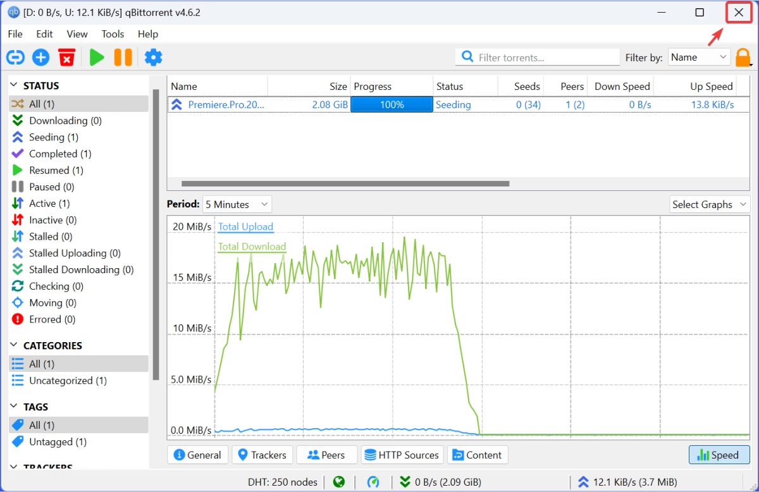Click the orange lock icon
Viewport: 759px width, 492px height.
click(x=743, y=58)
